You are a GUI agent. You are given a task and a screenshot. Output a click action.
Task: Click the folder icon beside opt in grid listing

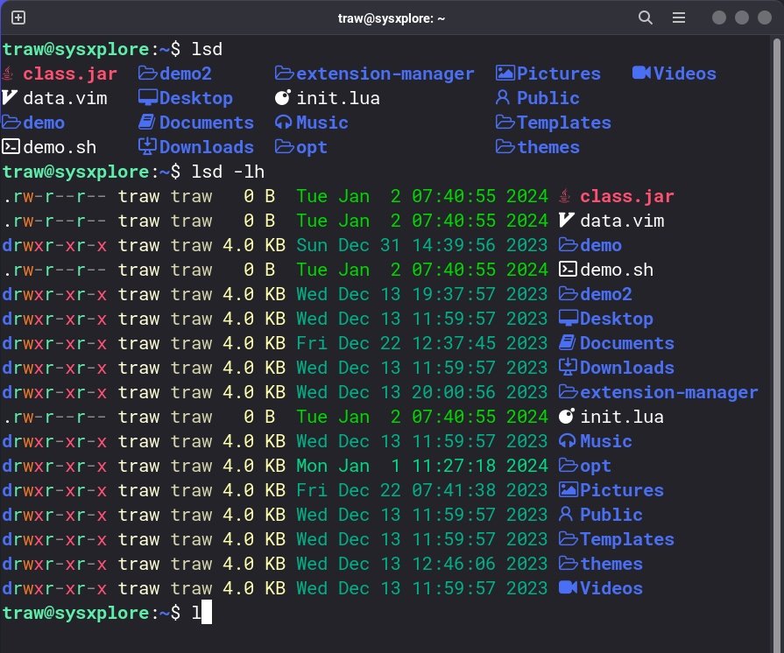285,147
